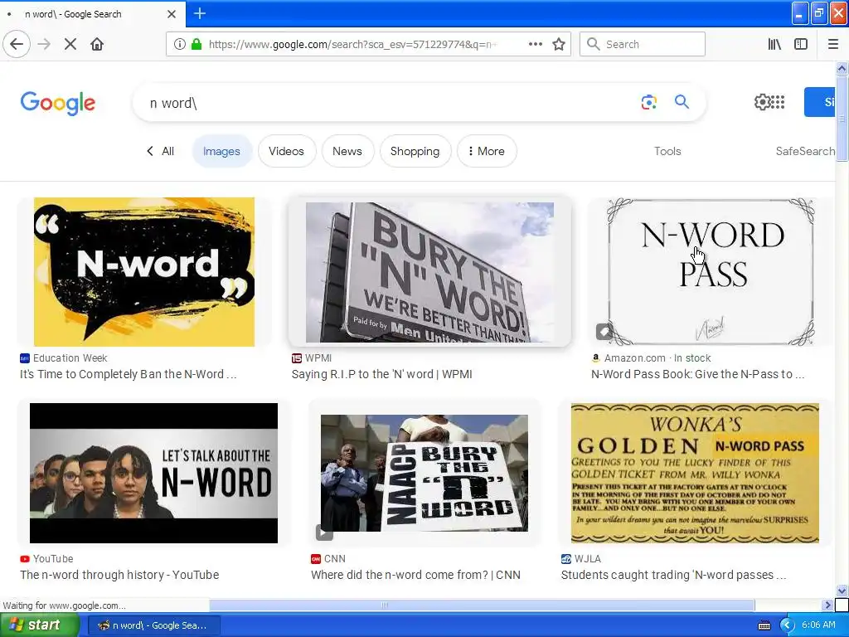Click the Amazon.com source favicon
Image resolution: width=849 pixels, height=637 pixels.
point(595,358)
